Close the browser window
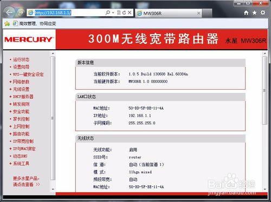 [x=260, y=3]
